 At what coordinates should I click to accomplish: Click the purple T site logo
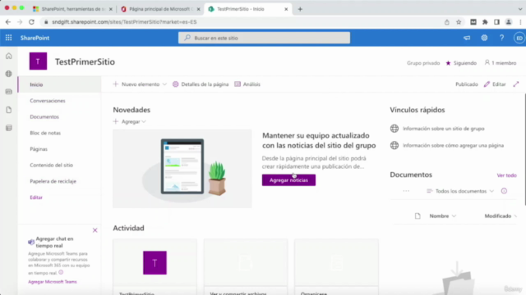coord(38,61)
